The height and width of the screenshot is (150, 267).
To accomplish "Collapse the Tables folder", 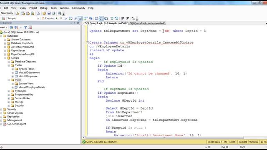I will [x=9, y=65].
